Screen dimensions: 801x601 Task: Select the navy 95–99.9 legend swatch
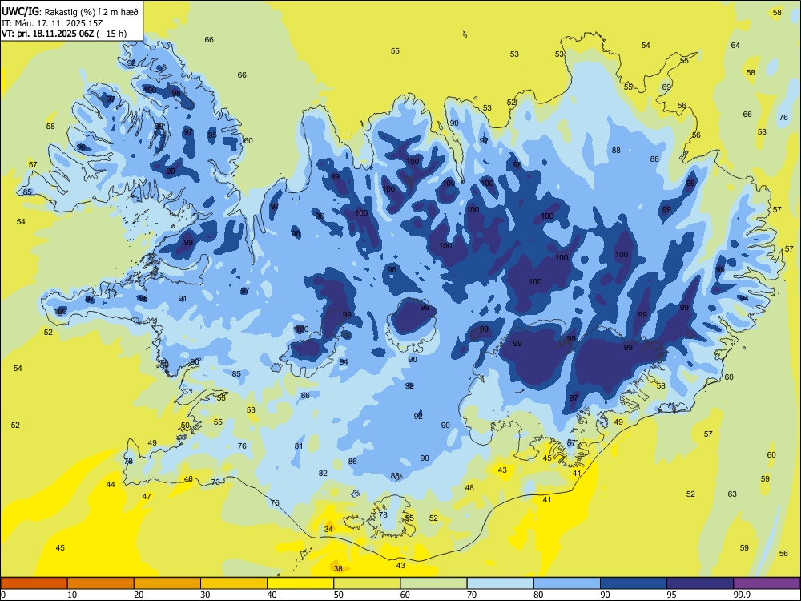700,583
